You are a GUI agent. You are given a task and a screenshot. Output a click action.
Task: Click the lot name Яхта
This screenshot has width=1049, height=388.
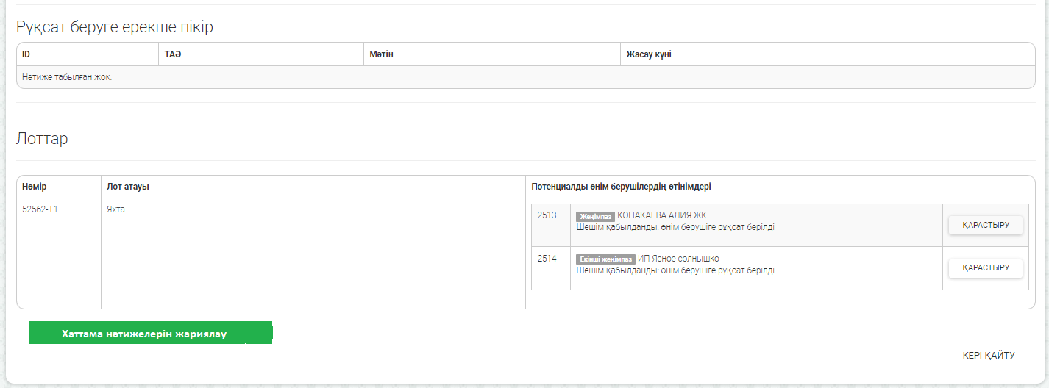pos(115,209)
